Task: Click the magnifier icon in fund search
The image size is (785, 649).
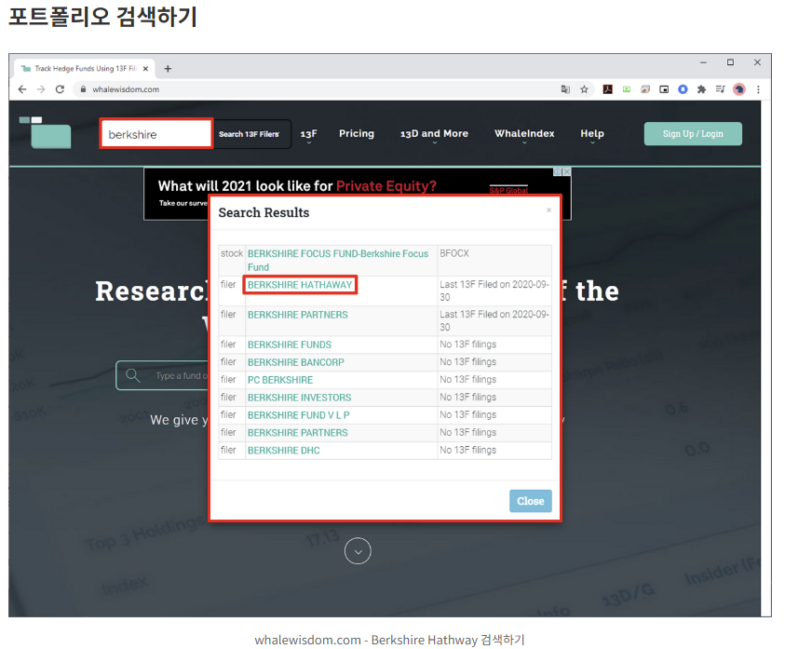Action: coord(132,375)
